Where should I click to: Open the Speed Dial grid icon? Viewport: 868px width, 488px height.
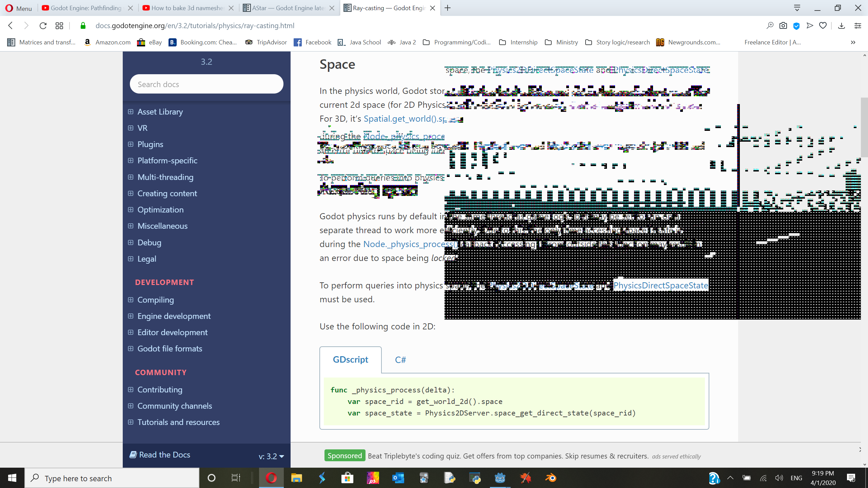click(x=59, y=26)
